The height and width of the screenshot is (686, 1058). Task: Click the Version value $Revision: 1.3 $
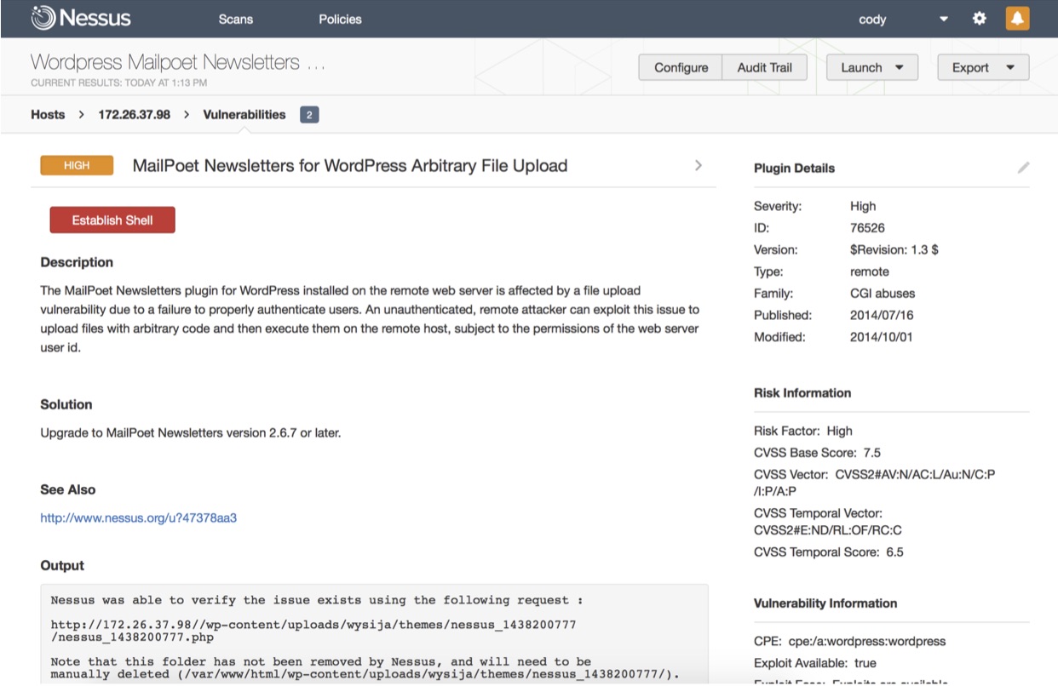894,250
